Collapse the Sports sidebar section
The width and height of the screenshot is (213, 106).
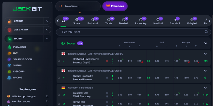pyautogui.click(x=47, y=38)
